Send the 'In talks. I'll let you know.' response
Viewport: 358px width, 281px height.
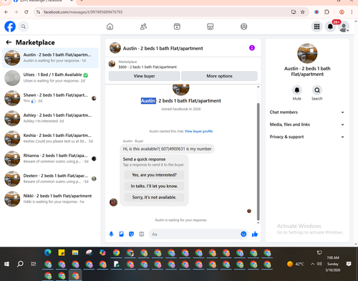(154, 186)
